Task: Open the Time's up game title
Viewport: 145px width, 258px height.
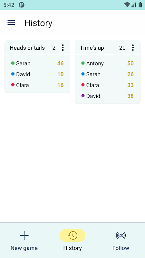Action: pyautogui.click(x=92, y=48)
